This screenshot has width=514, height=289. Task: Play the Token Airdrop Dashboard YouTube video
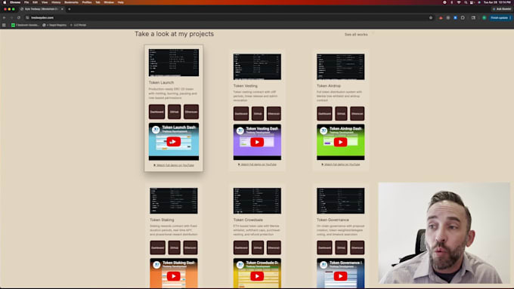pos(341,142)
